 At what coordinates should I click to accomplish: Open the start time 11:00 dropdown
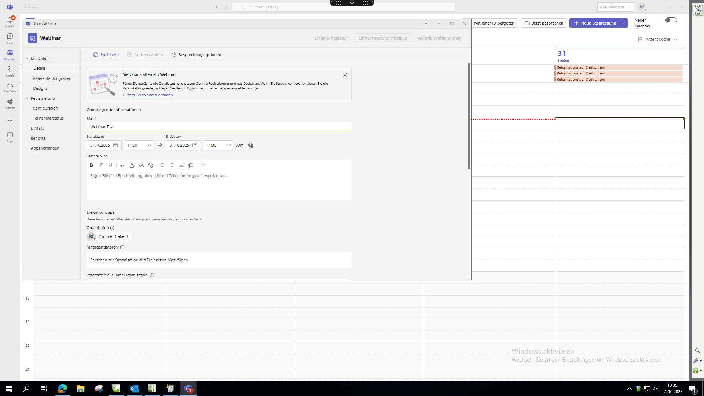(x=139, y=146)
